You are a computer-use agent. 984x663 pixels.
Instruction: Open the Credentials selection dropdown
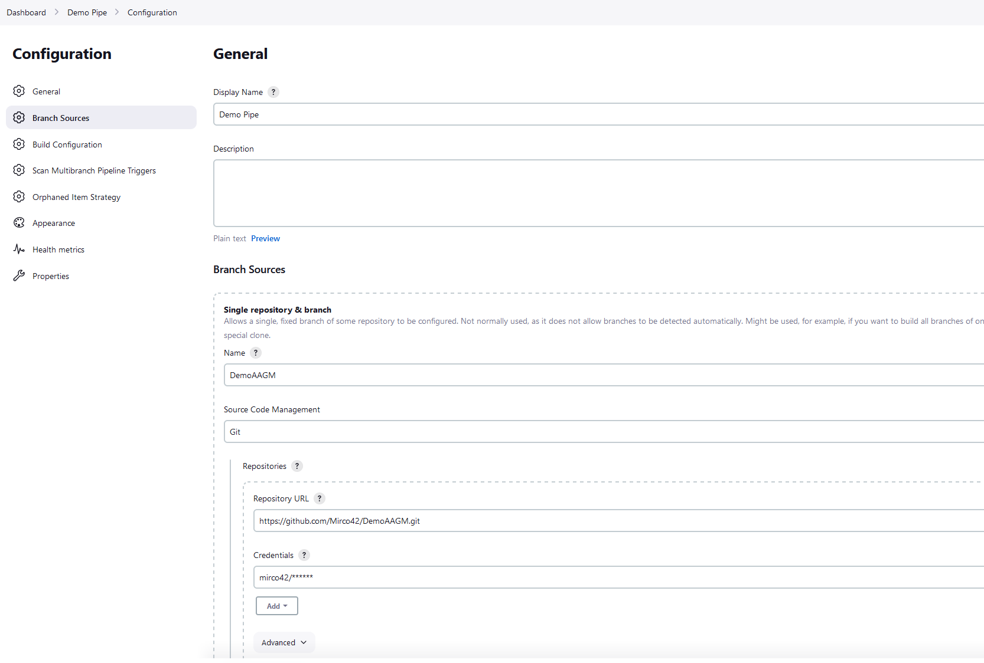(x=618, y=577)
